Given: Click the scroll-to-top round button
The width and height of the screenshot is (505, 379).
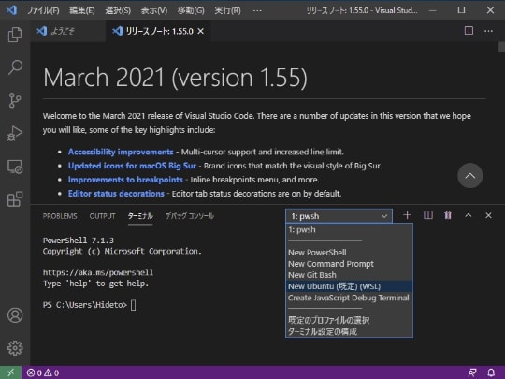Looking at the screenshot, I should point(469,176).
